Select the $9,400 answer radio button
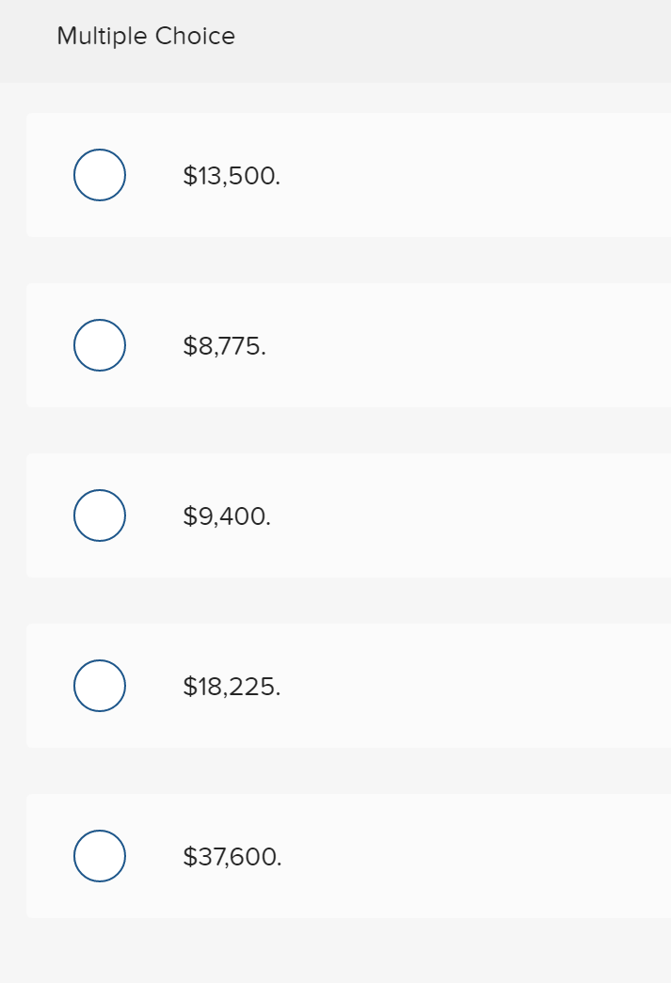The image size is (671, 983). coord(99,515)
